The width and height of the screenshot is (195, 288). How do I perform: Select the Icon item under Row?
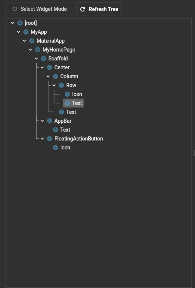(x=73, y=94)
